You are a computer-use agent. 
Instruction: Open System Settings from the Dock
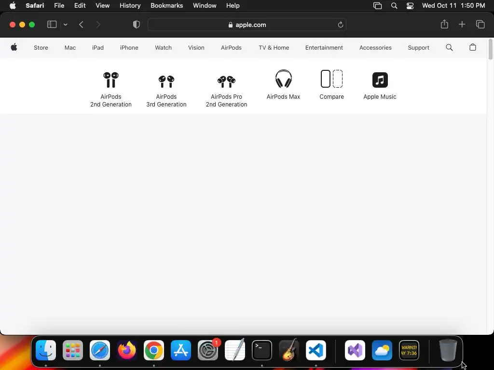pos(208,350)
